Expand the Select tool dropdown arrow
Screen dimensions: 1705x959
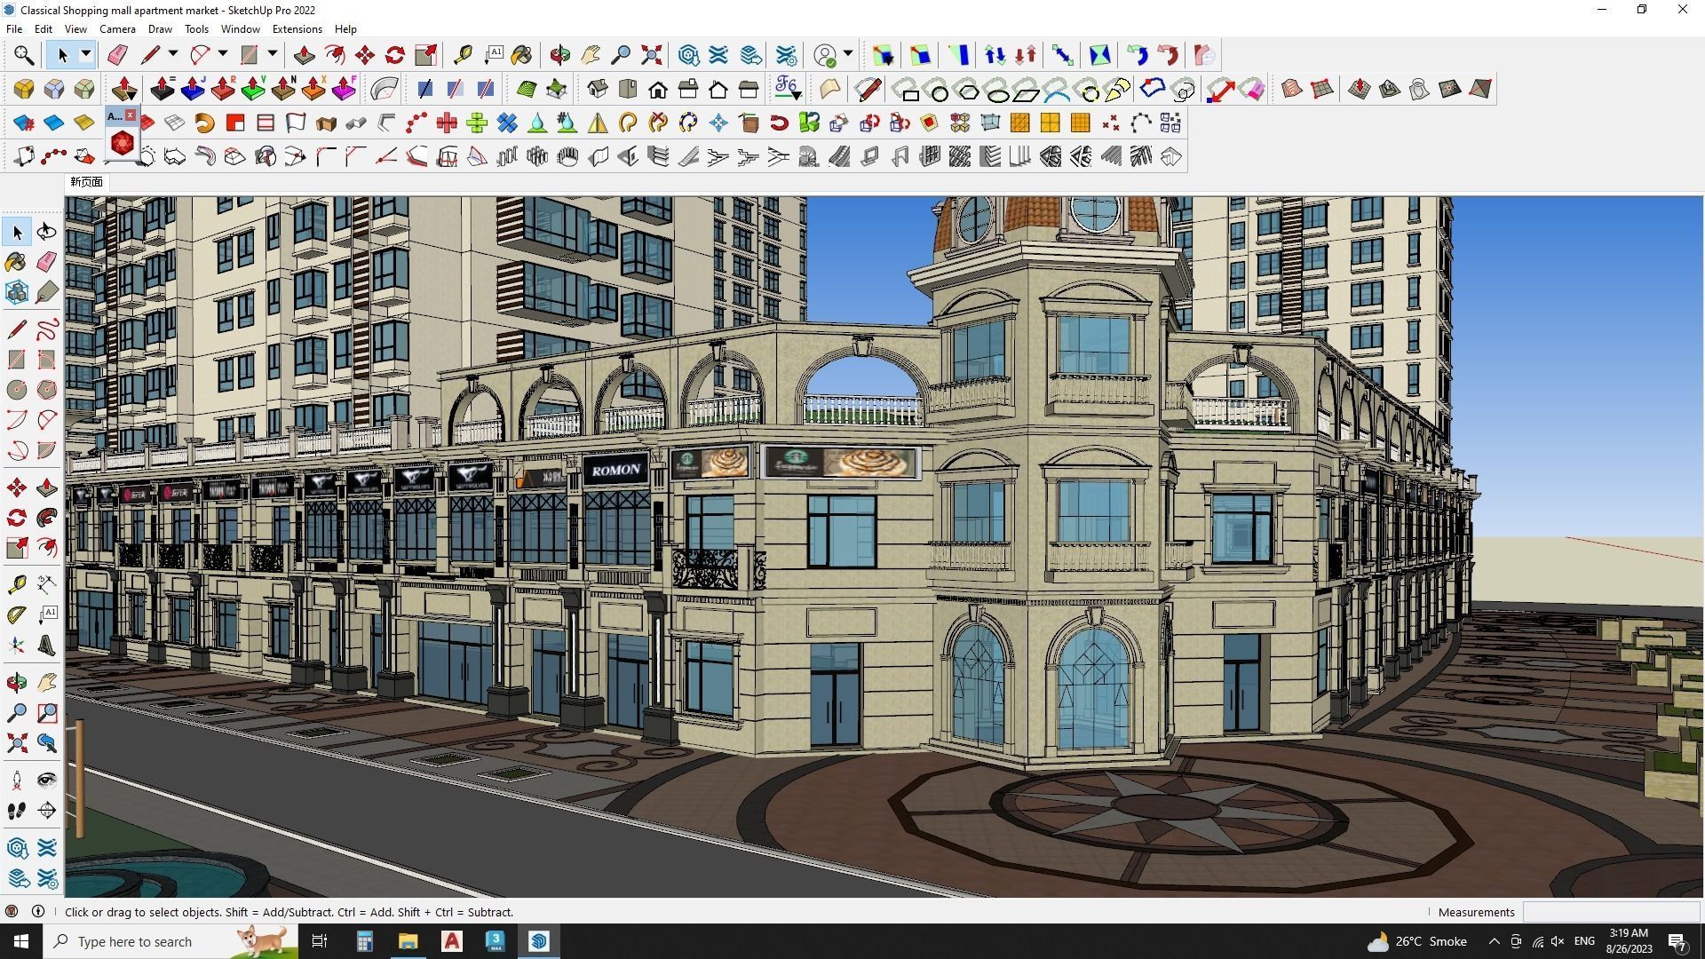86,55
